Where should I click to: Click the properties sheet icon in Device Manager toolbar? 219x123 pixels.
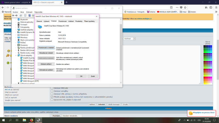[x=25, y=16]
